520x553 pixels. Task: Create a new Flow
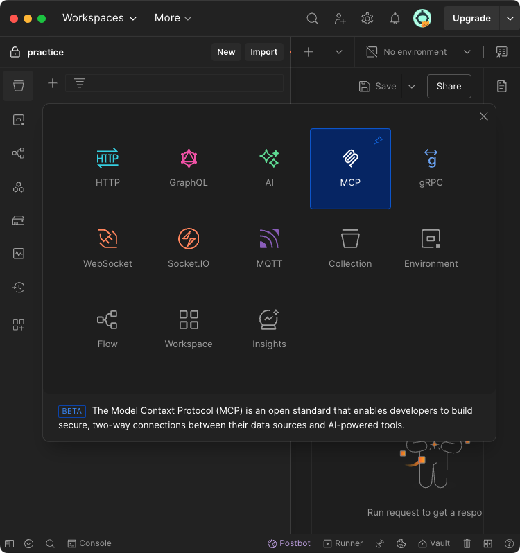click(x=107, y=330)
